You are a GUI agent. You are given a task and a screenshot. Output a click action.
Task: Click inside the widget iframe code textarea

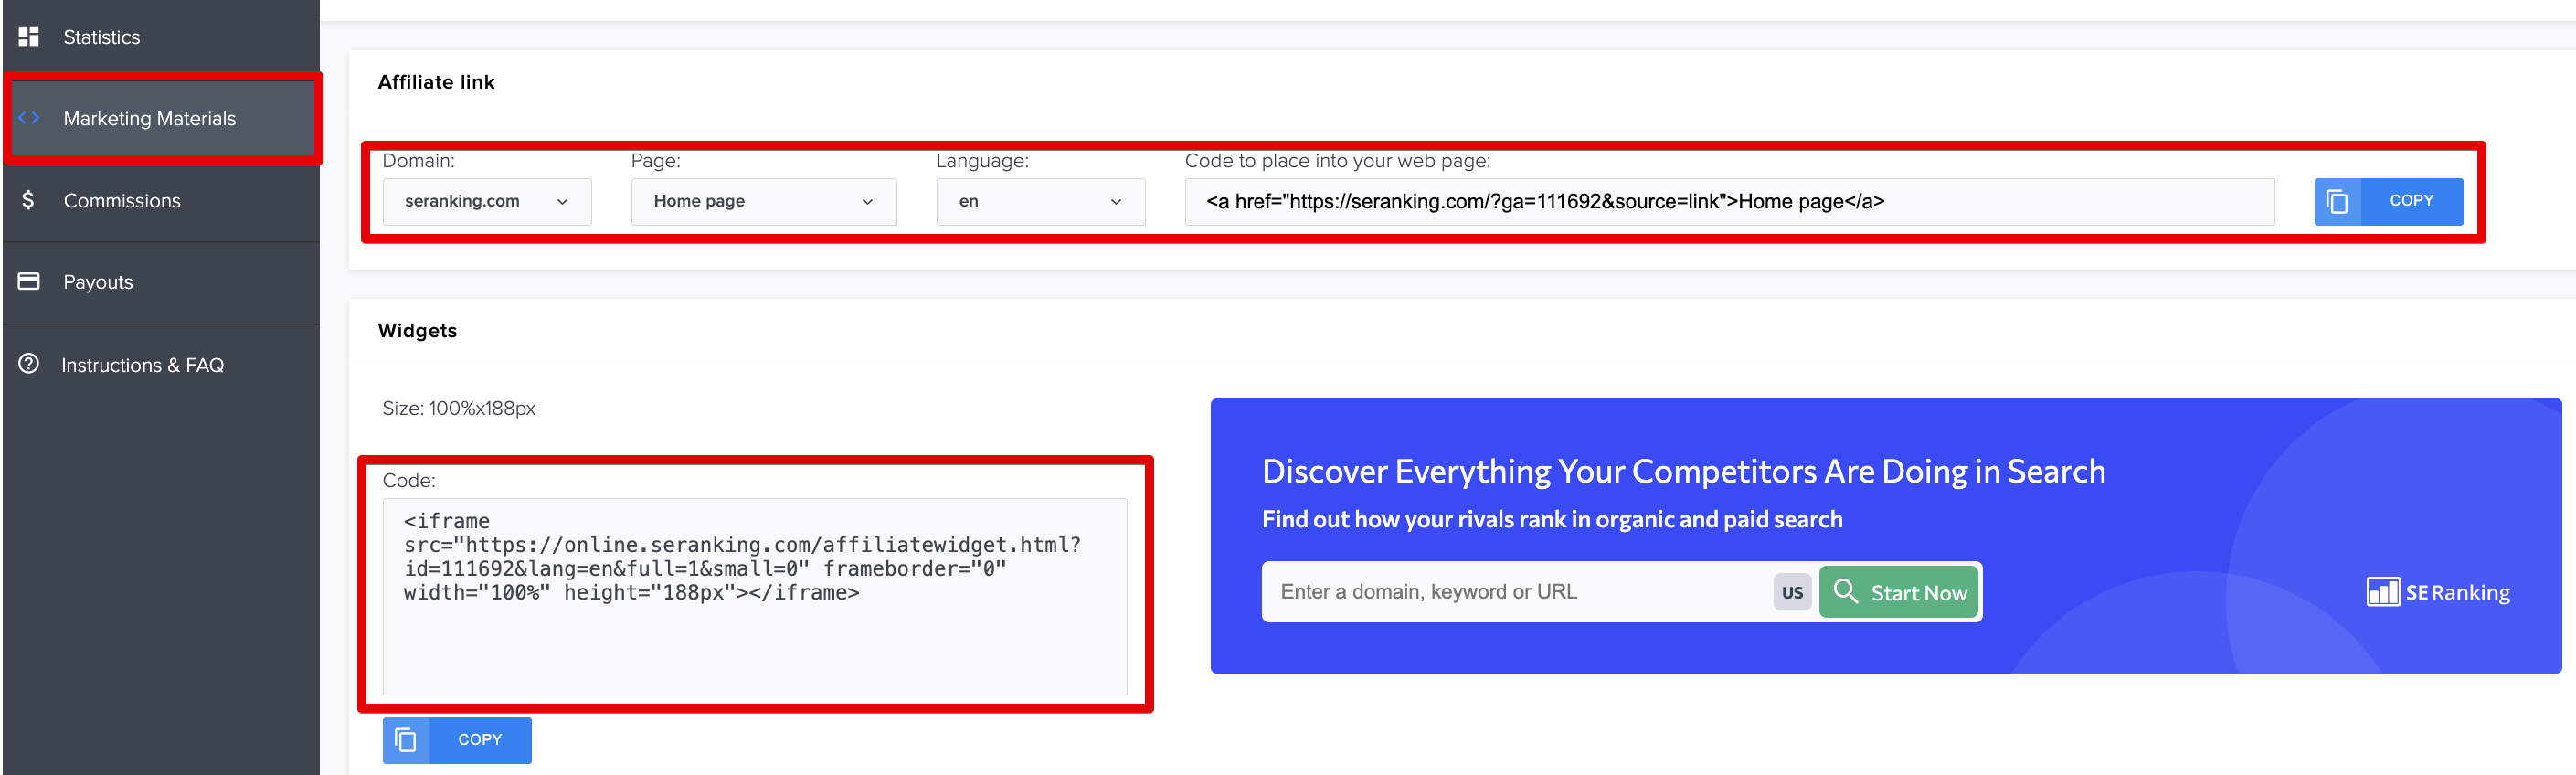coord(755,596)
